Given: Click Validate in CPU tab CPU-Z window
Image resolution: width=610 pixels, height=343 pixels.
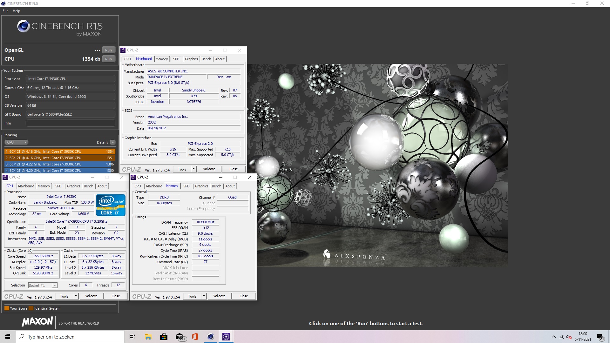Looking at the screenshot, I should 91,296.
